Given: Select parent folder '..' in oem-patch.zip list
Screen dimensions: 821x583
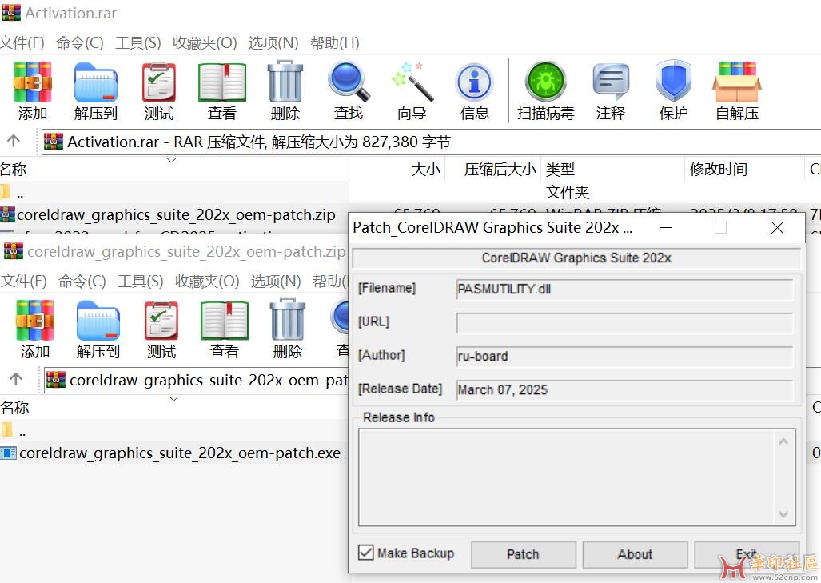Looking at the screenshot, I should coord(174,431).
